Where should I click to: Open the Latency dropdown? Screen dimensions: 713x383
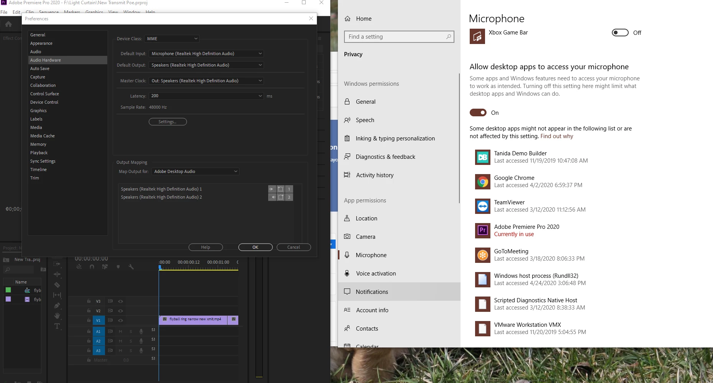207,96
